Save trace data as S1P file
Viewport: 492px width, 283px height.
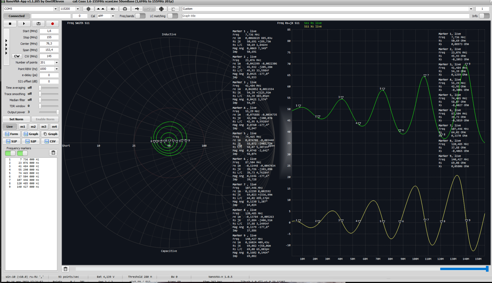[x=11, y=141]
